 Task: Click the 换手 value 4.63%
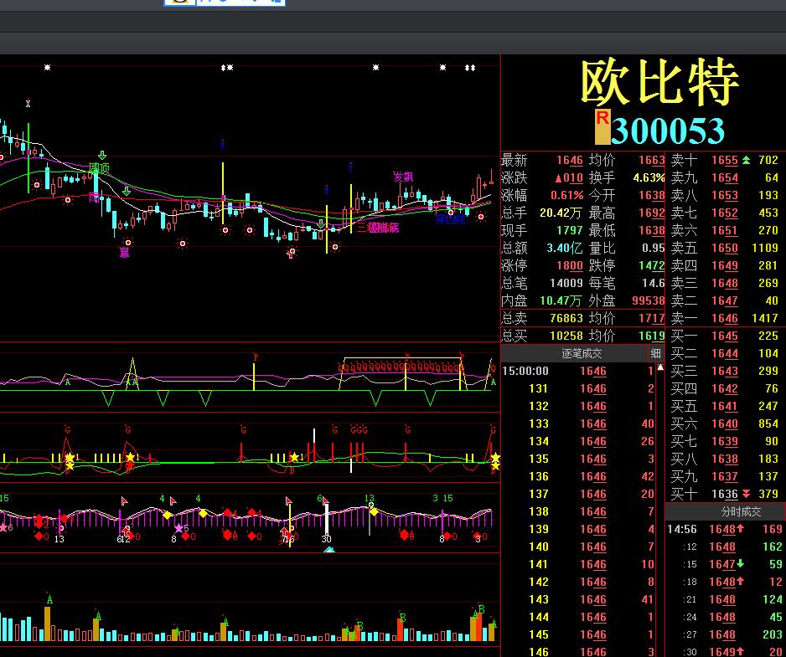tap(649, 177)
